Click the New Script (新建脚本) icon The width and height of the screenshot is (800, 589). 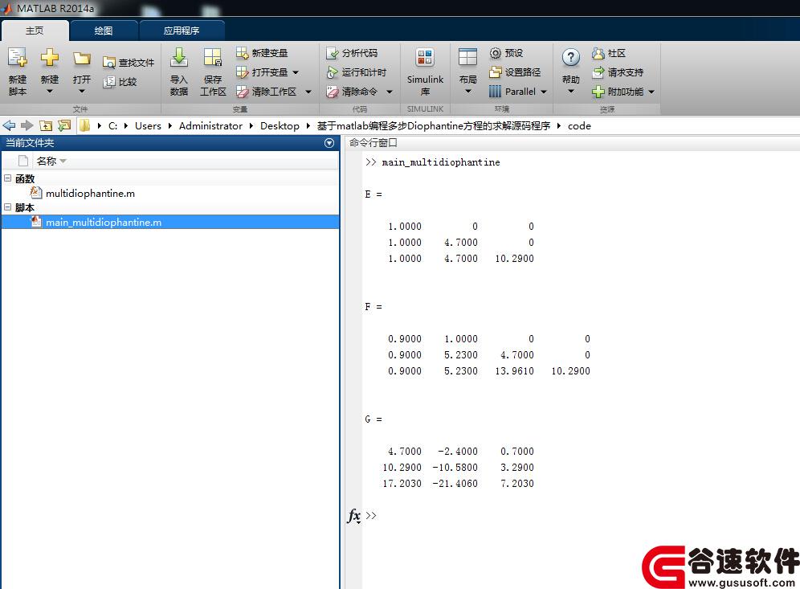18,58
